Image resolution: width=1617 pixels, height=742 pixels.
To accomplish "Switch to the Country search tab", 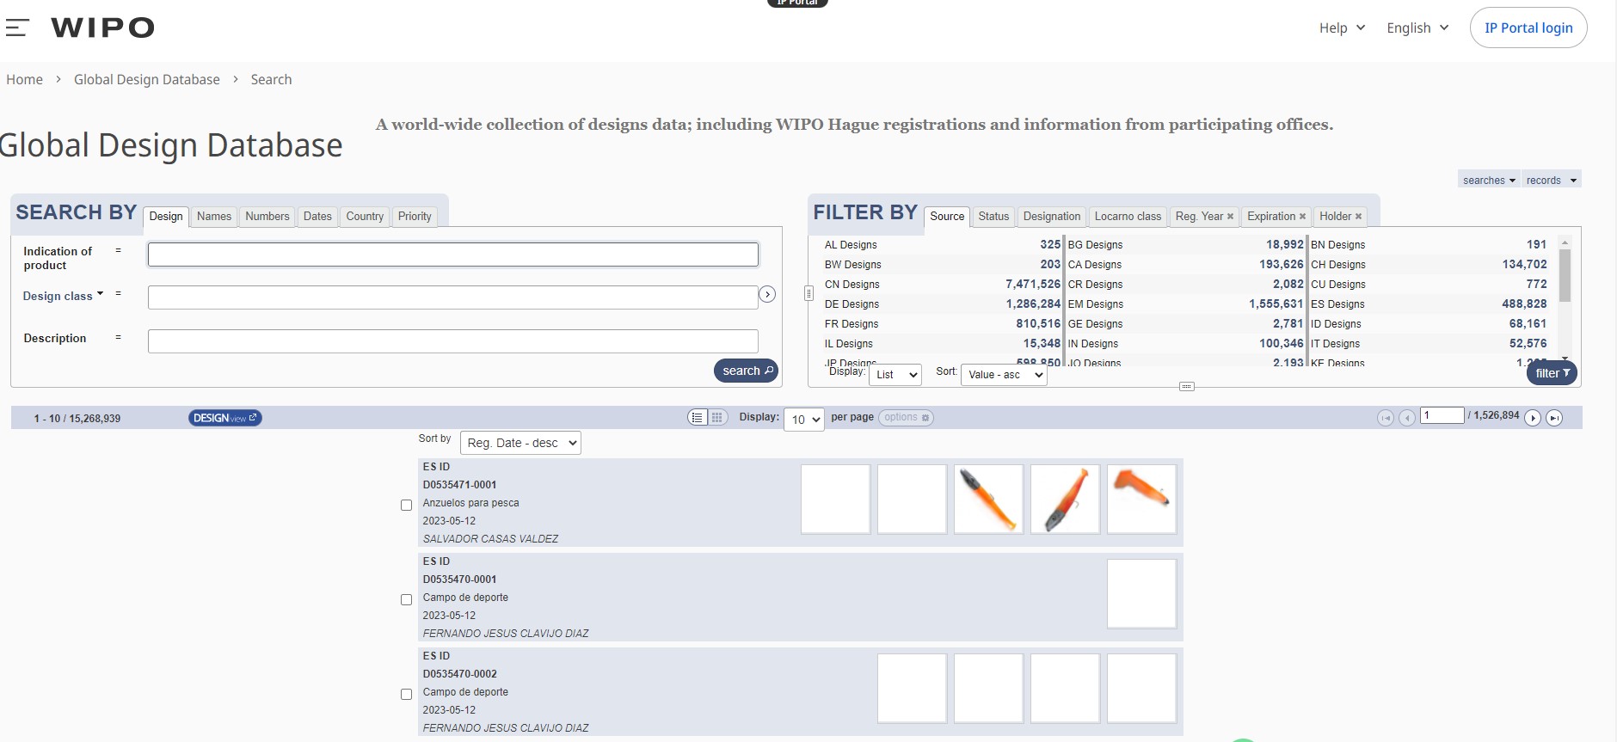I will tap(365, 217).
